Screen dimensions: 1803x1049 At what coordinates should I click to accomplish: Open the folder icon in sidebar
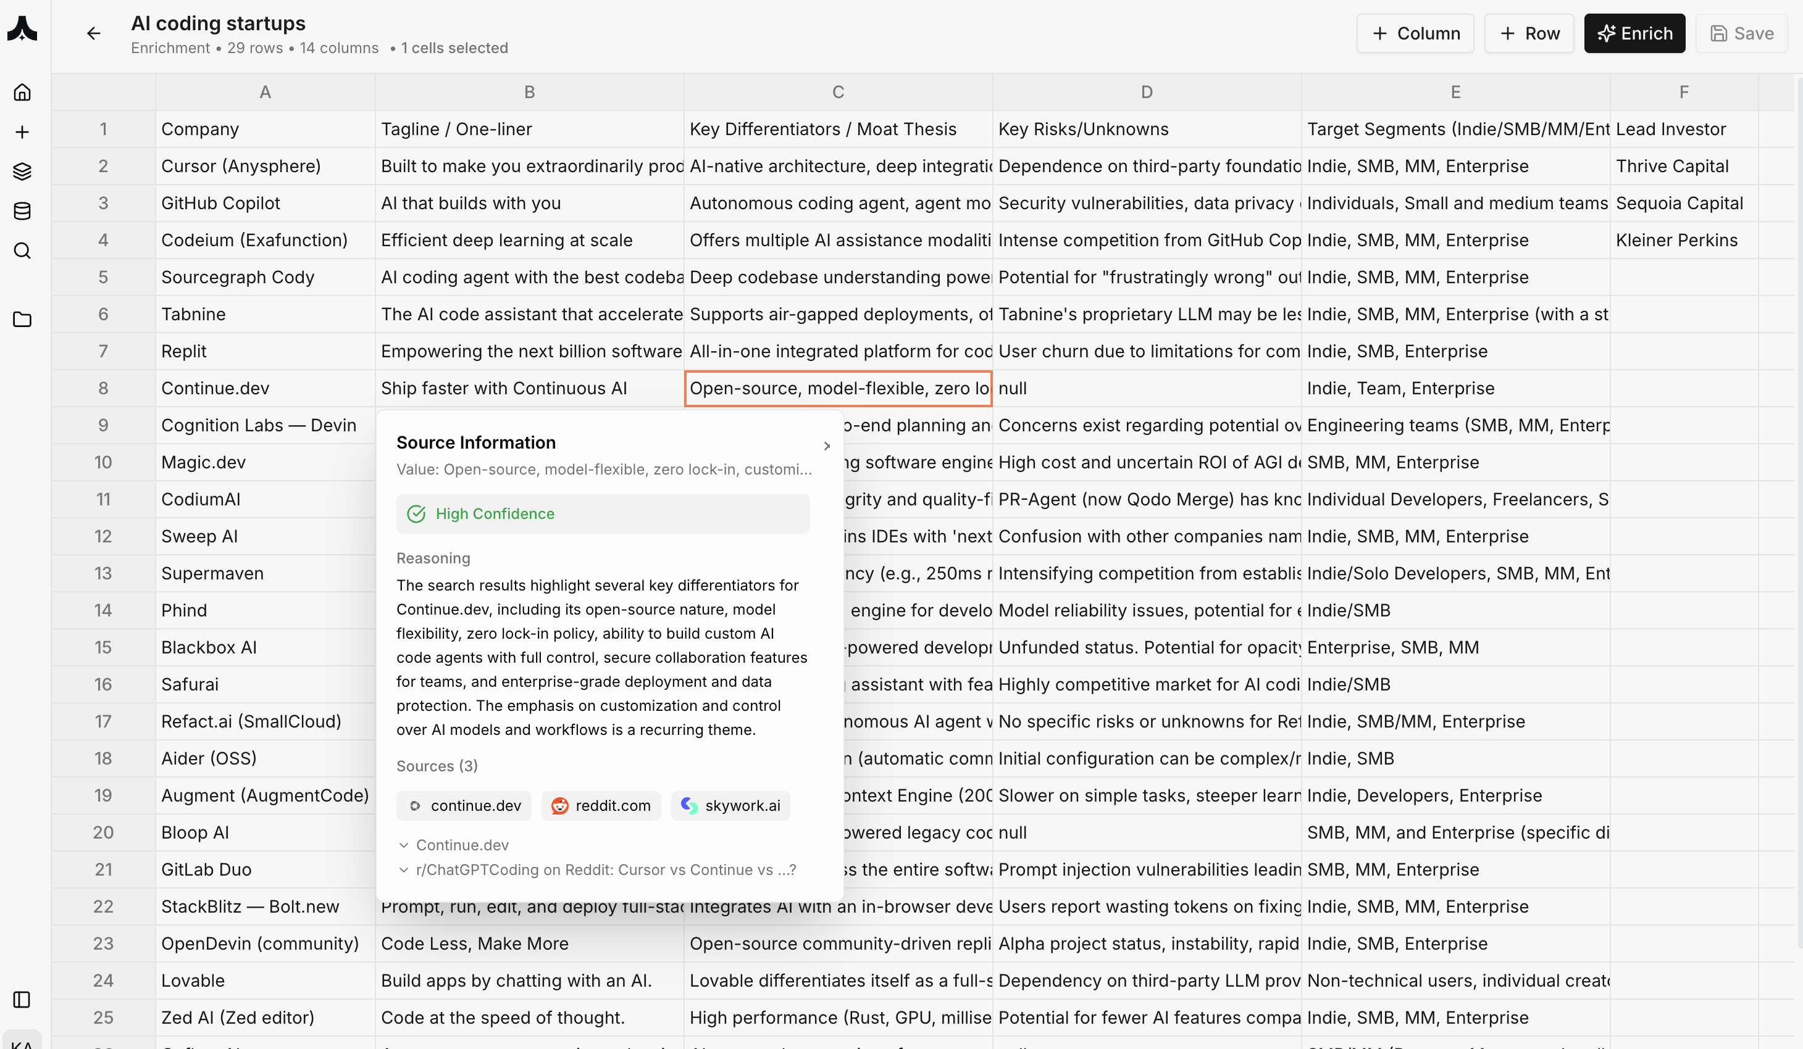click(x=22, y=320)
